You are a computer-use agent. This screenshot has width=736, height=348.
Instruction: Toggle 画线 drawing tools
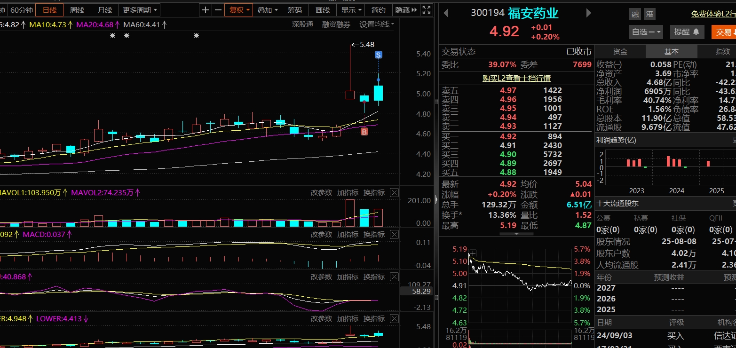(x=323, y=10)
